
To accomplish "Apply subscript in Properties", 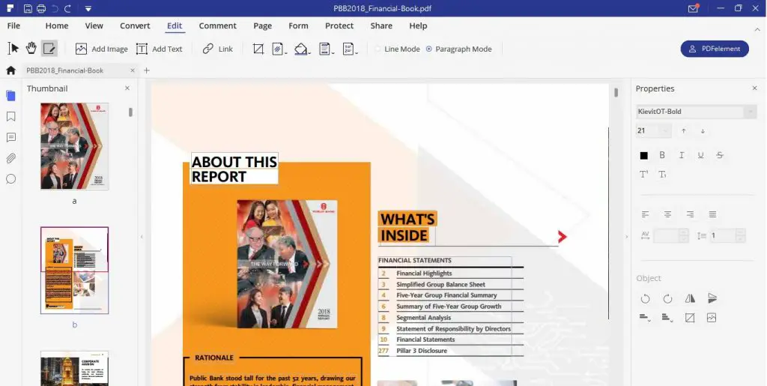I will 662,174.
